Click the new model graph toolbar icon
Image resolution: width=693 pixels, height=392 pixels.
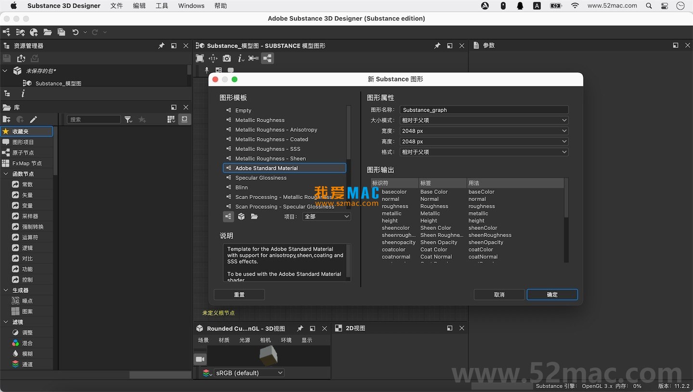point(20,32)
